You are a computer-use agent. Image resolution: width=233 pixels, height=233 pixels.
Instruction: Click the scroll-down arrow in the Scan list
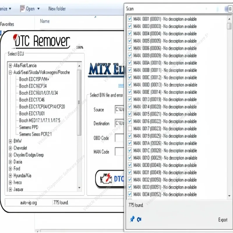click(229, 196)
